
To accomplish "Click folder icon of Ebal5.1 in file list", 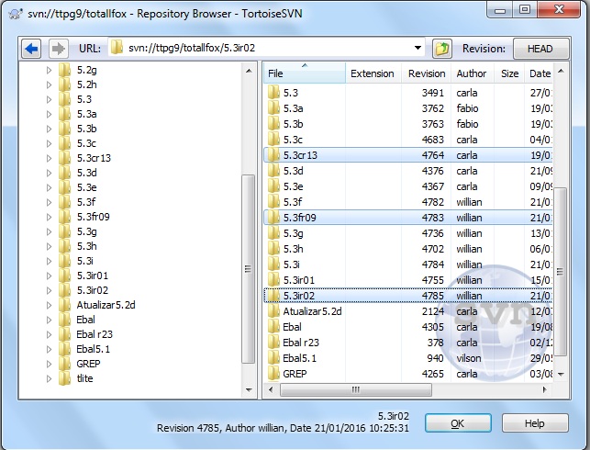I will click(274, 358).
